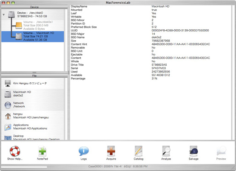This screenshot has height=171, width=236.
Task: Click the Partition ID label
Action: click(x=78, y=24)
